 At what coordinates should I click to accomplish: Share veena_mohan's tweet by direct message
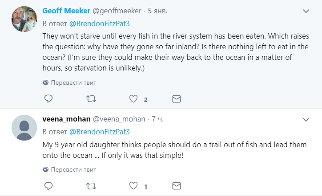[176, 186]
